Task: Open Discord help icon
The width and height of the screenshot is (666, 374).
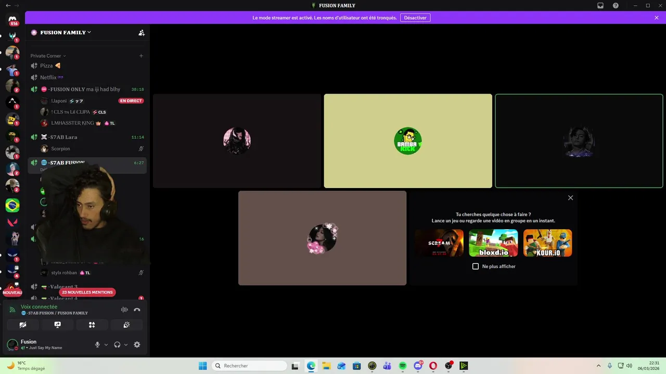Action: click(x=616, y=6)
